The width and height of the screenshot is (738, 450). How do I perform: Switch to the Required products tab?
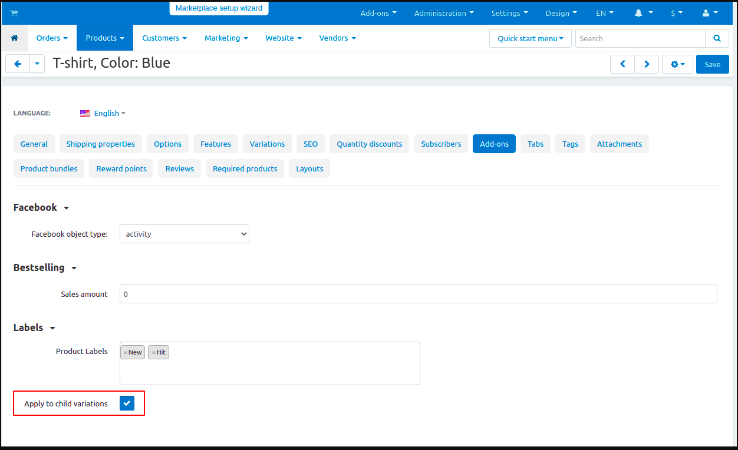click(x=245, y=168)
